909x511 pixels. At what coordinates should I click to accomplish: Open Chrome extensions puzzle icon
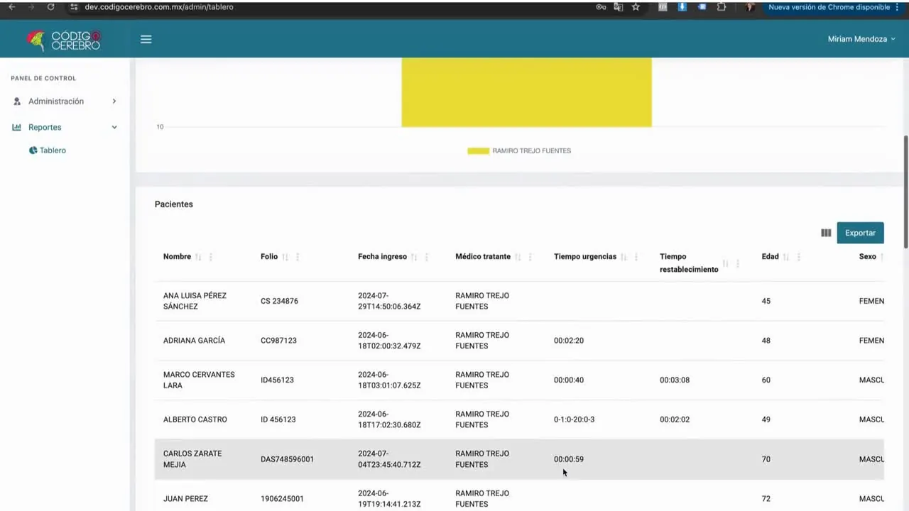(x=722, y=7)
